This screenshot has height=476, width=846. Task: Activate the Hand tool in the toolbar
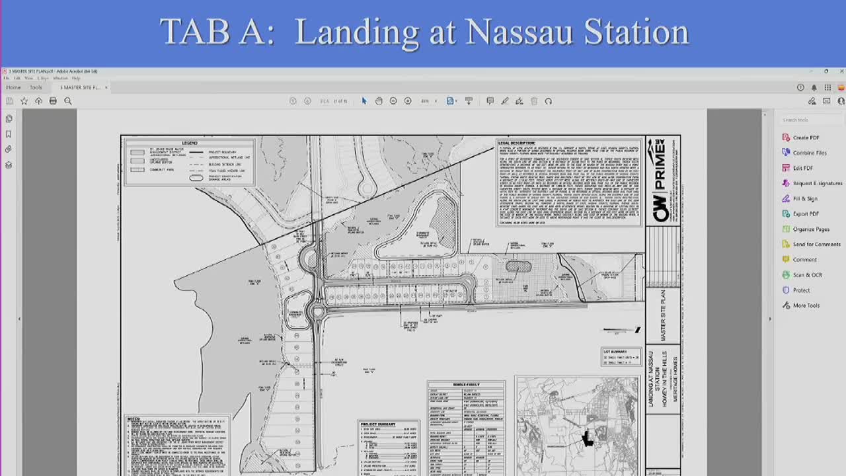tap(378, 100)
